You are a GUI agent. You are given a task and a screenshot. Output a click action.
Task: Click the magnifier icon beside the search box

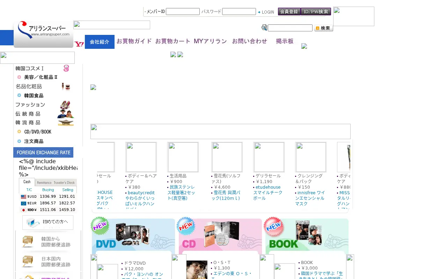[x=264, y=28]
